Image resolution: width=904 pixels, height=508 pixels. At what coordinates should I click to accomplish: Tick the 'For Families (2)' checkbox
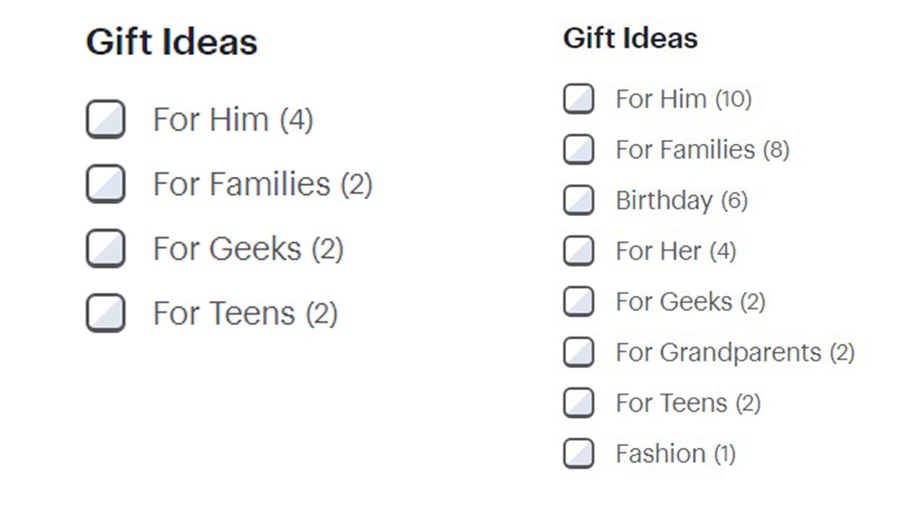tap(105, 184)
